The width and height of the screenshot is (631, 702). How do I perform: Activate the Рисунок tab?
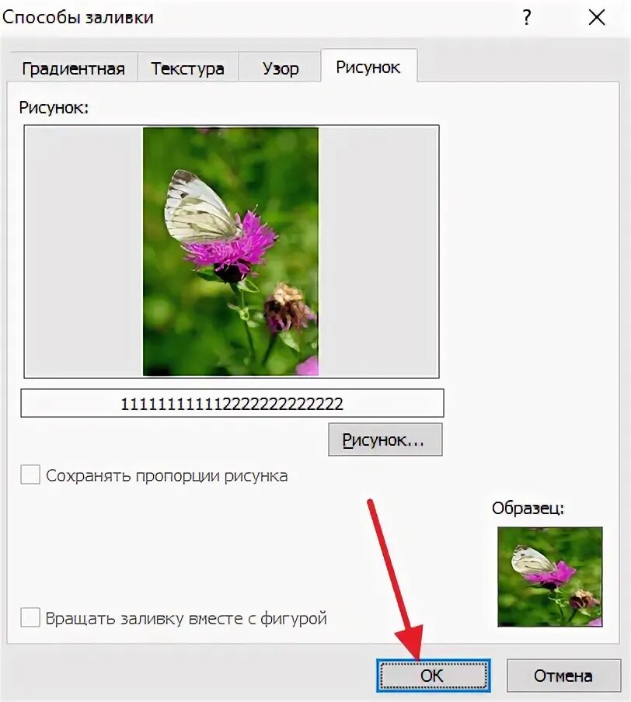click(x=368, y=67)
